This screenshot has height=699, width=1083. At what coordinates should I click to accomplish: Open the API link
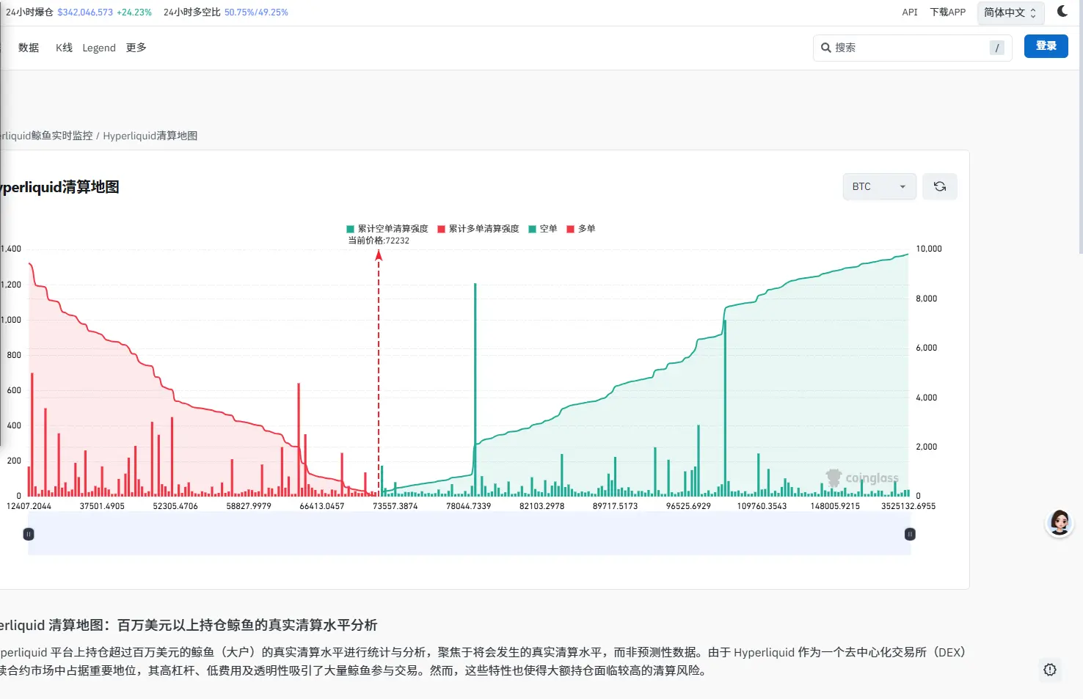(x=910, y=12)
